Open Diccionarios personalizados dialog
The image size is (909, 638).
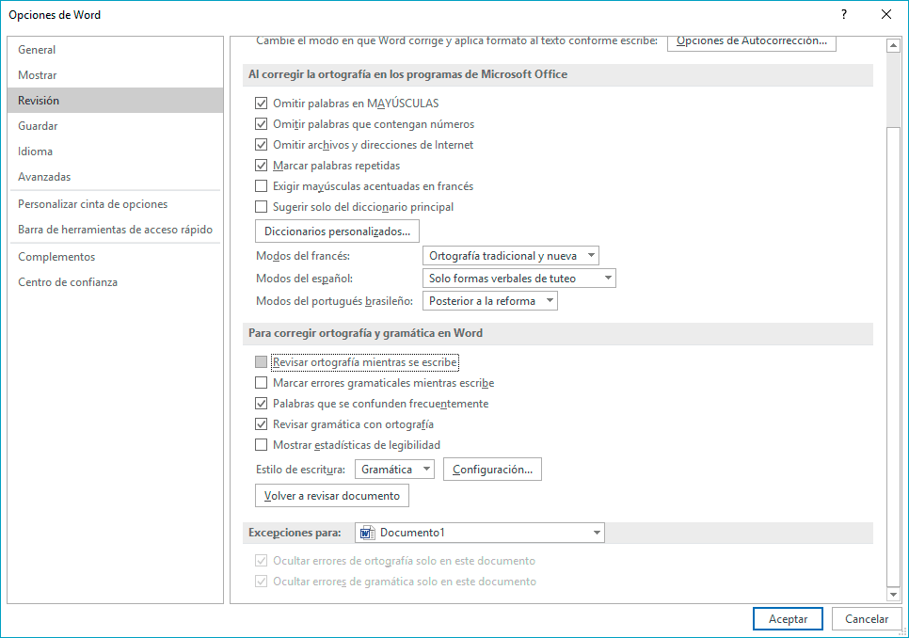(337, 231)
